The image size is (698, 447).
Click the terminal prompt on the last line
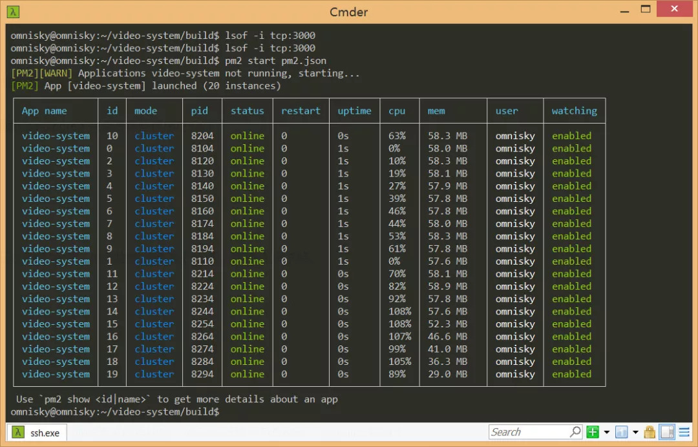click(116, 412)
